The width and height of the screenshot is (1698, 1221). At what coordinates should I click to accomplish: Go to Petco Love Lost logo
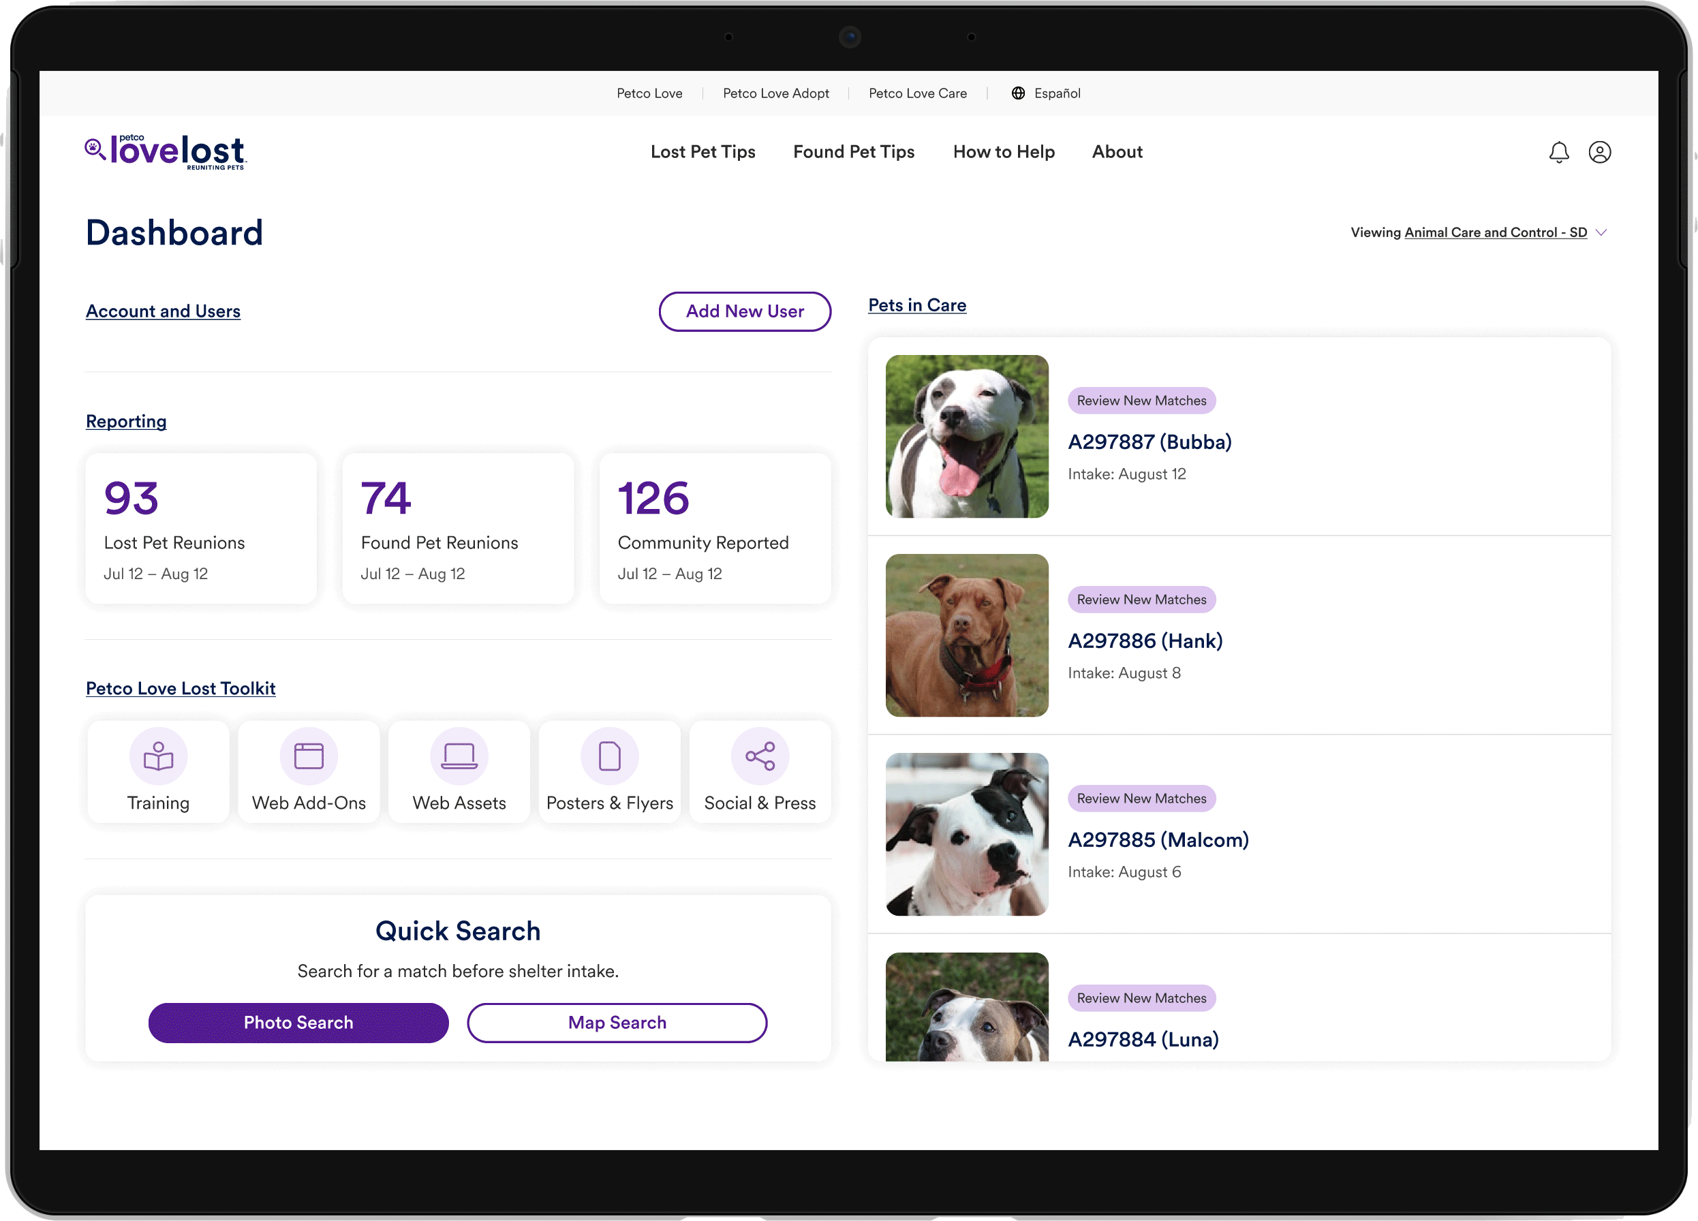(x=166, y=152)
